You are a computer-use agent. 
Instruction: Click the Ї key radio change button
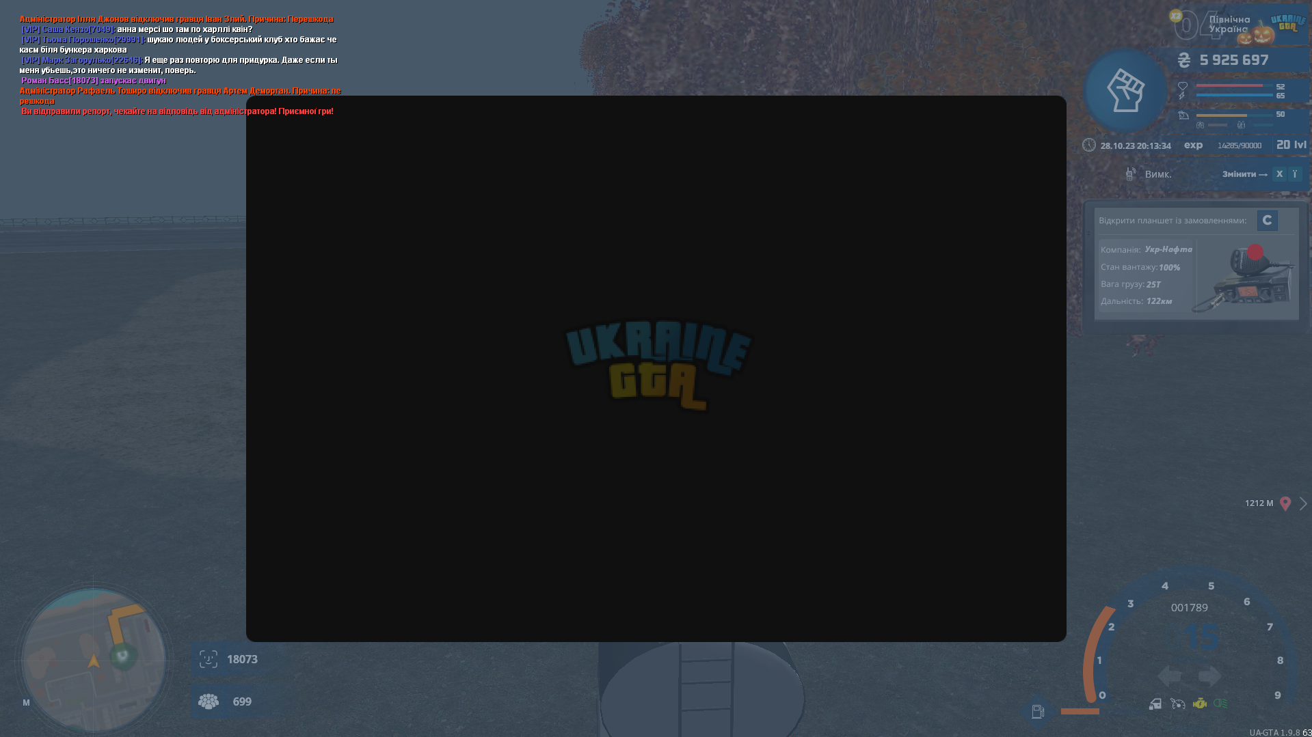pyautogui.click(x=1294, y=174)
